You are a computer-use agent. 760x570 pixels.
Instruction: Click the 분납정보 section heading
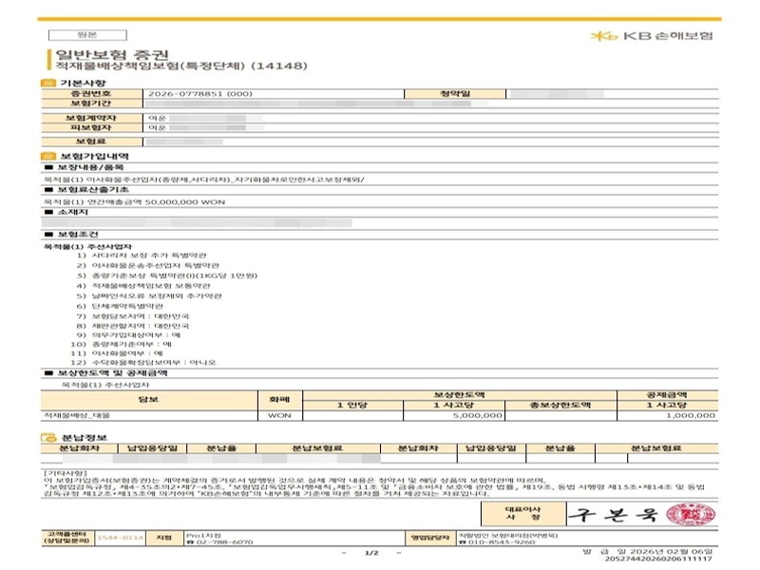[85, 438]
